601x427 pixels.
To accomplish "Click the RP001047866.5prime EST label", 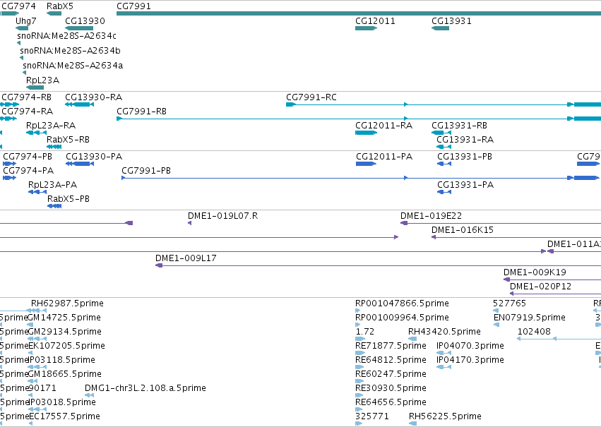I will (x=402, y=303).
